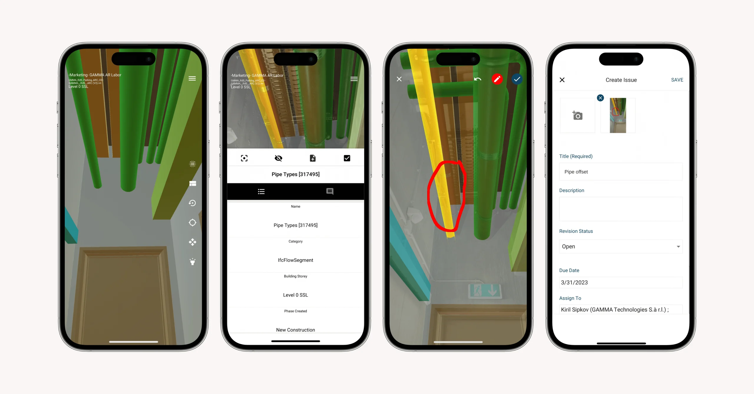
Task: Click the document/file attachment icon
Action: [x=313, y=158]
